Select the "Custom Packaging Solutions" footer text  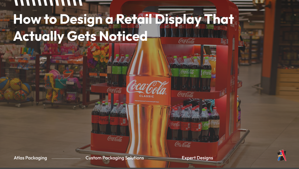pyautogui.click(x=114, y=158)
